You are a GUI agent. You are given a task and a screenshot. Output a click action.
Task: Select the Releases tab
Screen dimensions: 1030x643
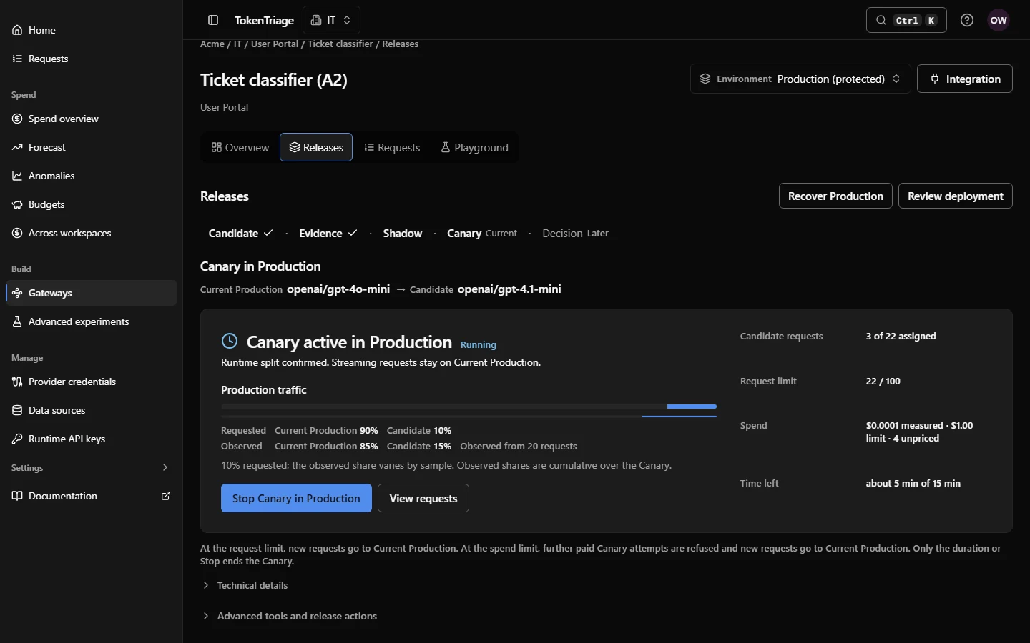316,147
